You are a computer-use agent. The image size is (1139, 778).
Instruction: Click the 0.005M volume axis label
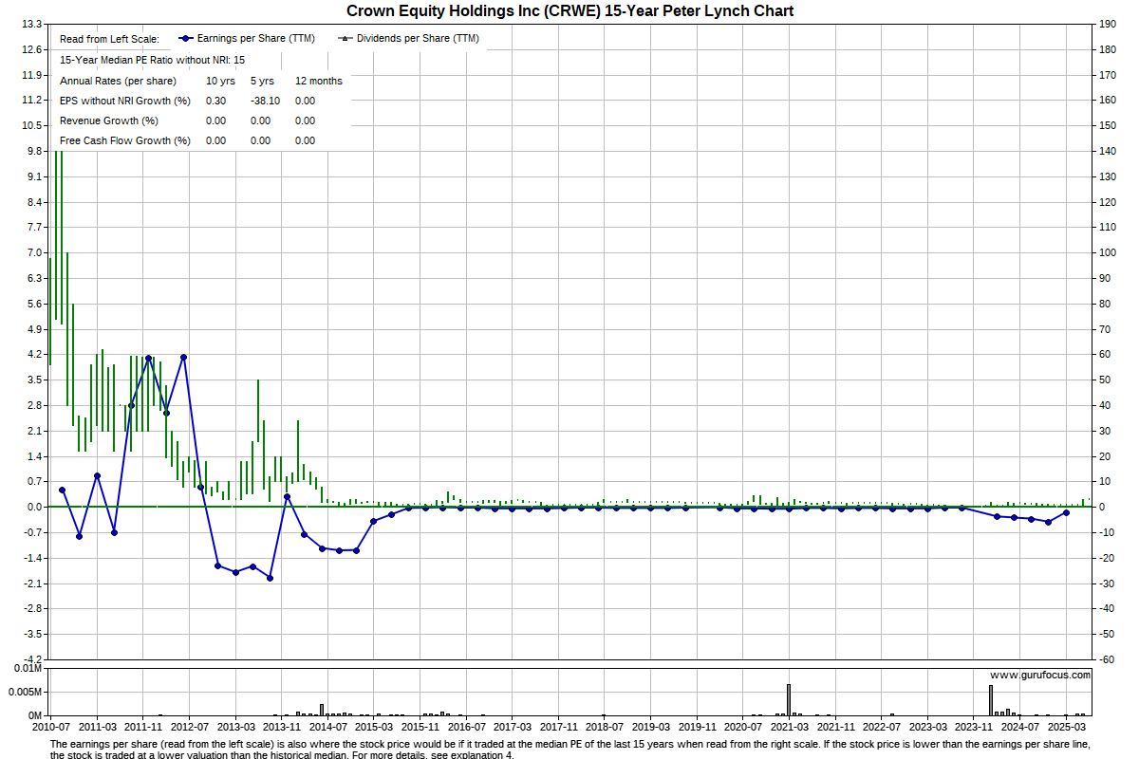coord(25,693)
